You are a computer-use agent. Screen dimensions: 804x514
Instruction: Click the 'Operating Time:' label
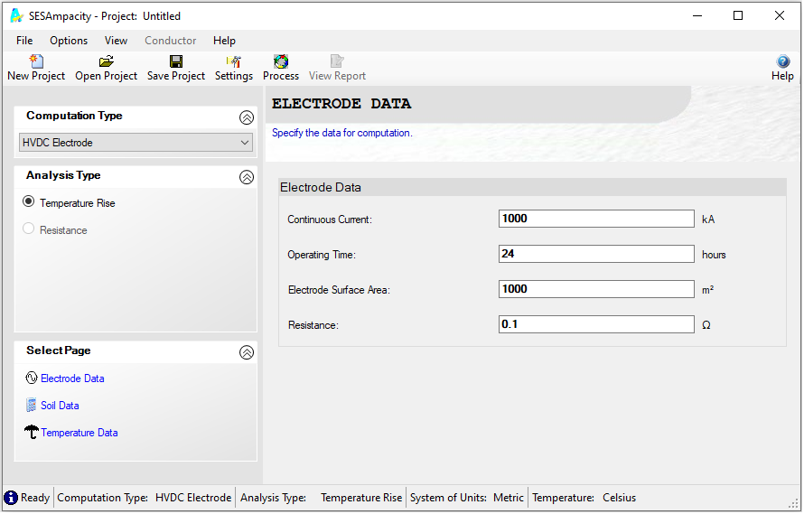pos(322,255)
